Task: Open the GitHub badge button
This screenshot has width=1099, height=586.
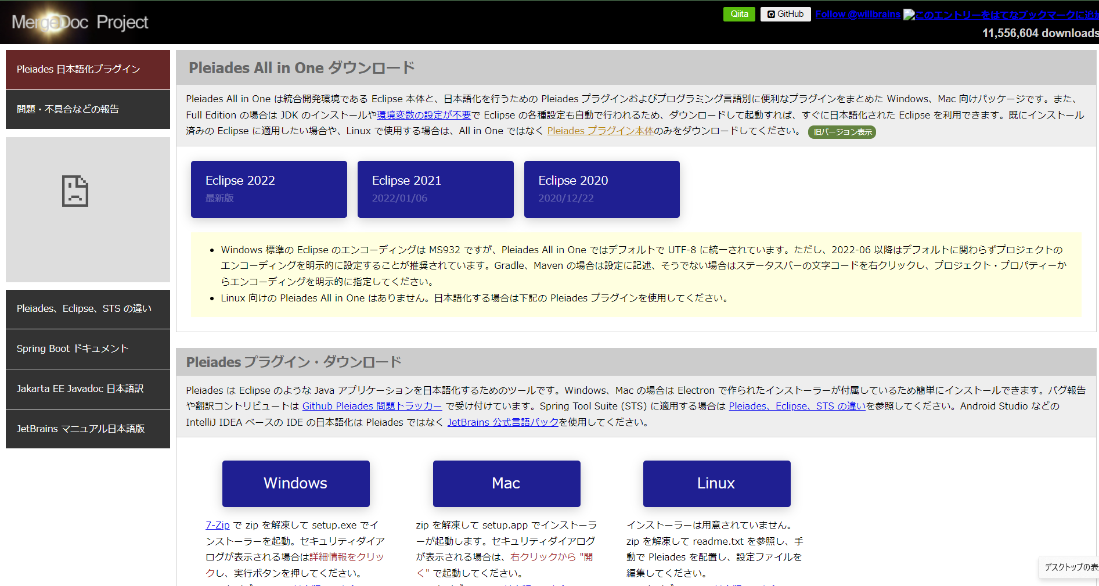Action: click(x=785, y=14)
